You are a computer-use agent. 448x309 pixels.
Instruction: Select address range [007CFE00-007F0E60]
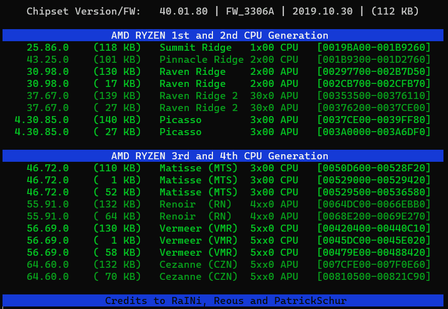pyautogui.click(x=374, y=264)
